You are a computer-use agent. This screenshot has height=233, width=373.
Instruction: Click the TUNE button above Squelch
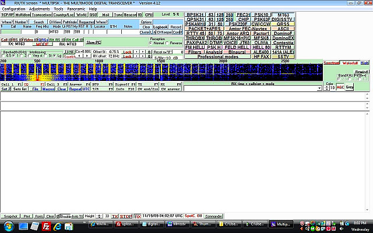coord(69,52)
